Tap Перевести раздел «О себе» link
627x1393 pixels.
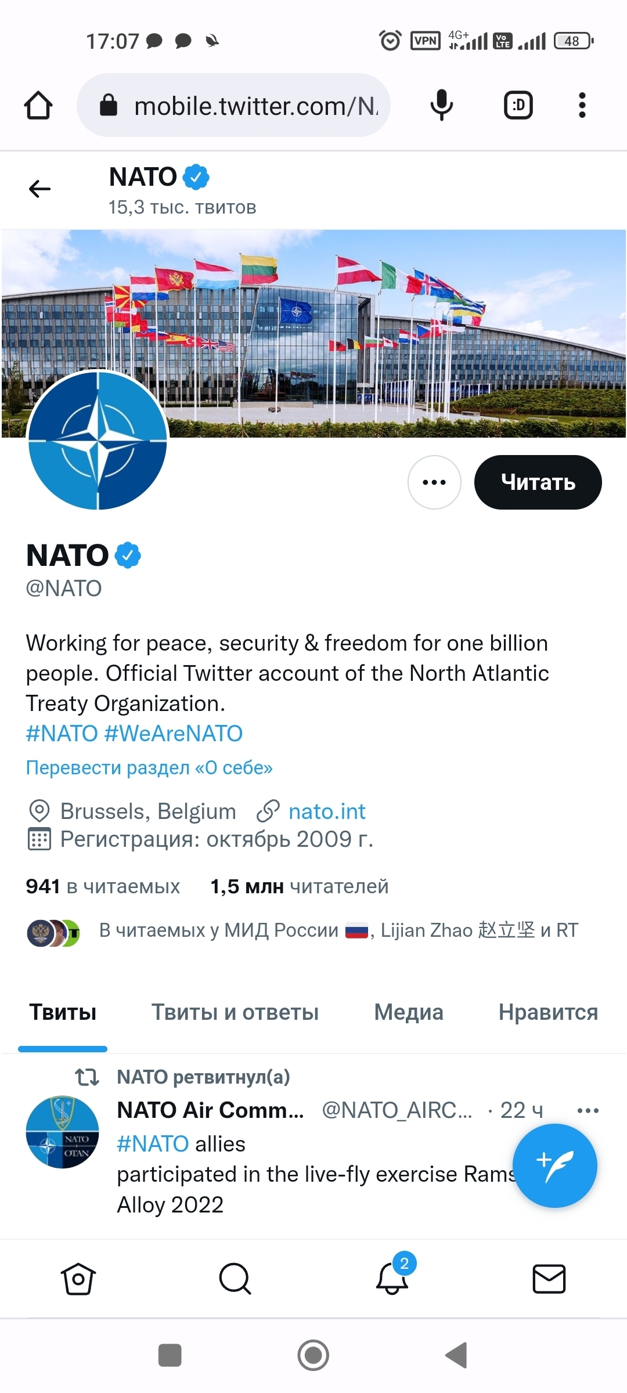point(149,767)
